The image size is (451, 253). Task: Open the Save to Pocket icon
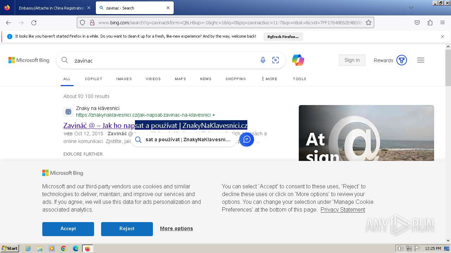click(x=417, y=22)
